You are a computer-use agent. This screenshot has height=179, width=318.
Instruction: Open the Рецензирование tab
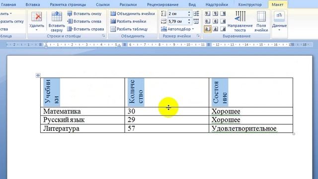(162, 4)
